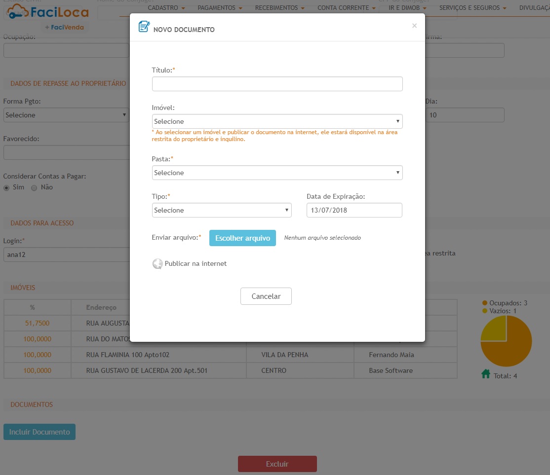Screen dimensions: 550x475
Task: Click the FaciLoca logo
Action: [48, 12]
